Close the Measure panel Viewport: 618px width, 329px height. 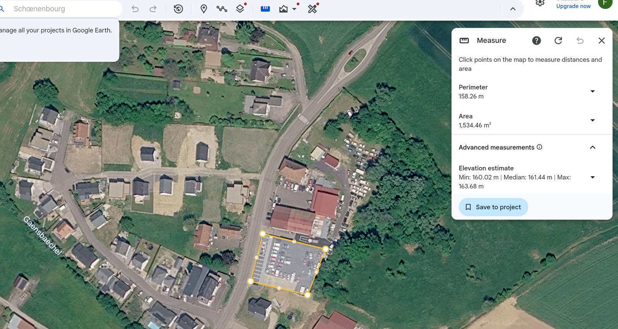[601, 41]
